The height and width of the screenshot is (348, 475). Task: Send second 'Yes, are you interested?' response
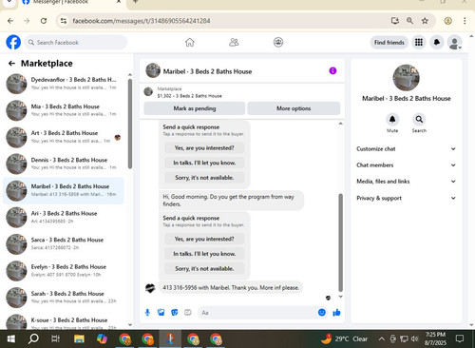tap(204, 239)
